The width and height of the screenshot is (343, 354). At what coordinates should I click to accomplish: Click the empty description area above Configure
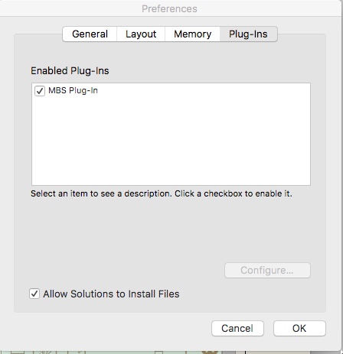tap(171, 229)
